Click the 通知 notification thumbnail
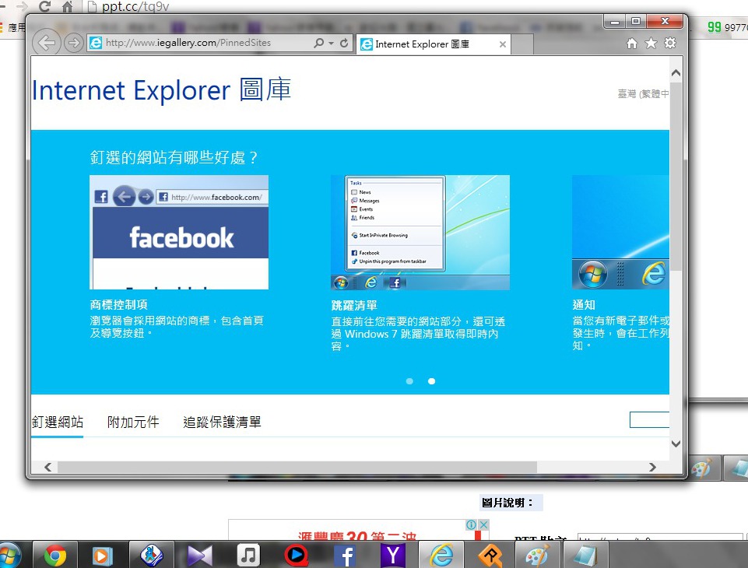The image size is (748, 568). (620, 232)
